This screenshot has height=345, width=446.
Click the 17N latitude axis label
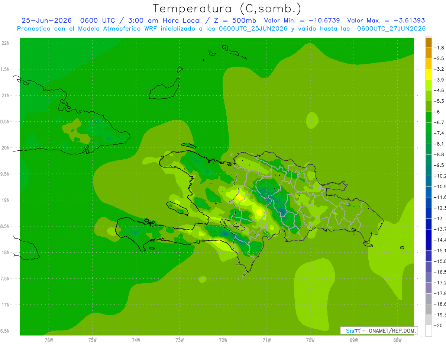(6, 305)
